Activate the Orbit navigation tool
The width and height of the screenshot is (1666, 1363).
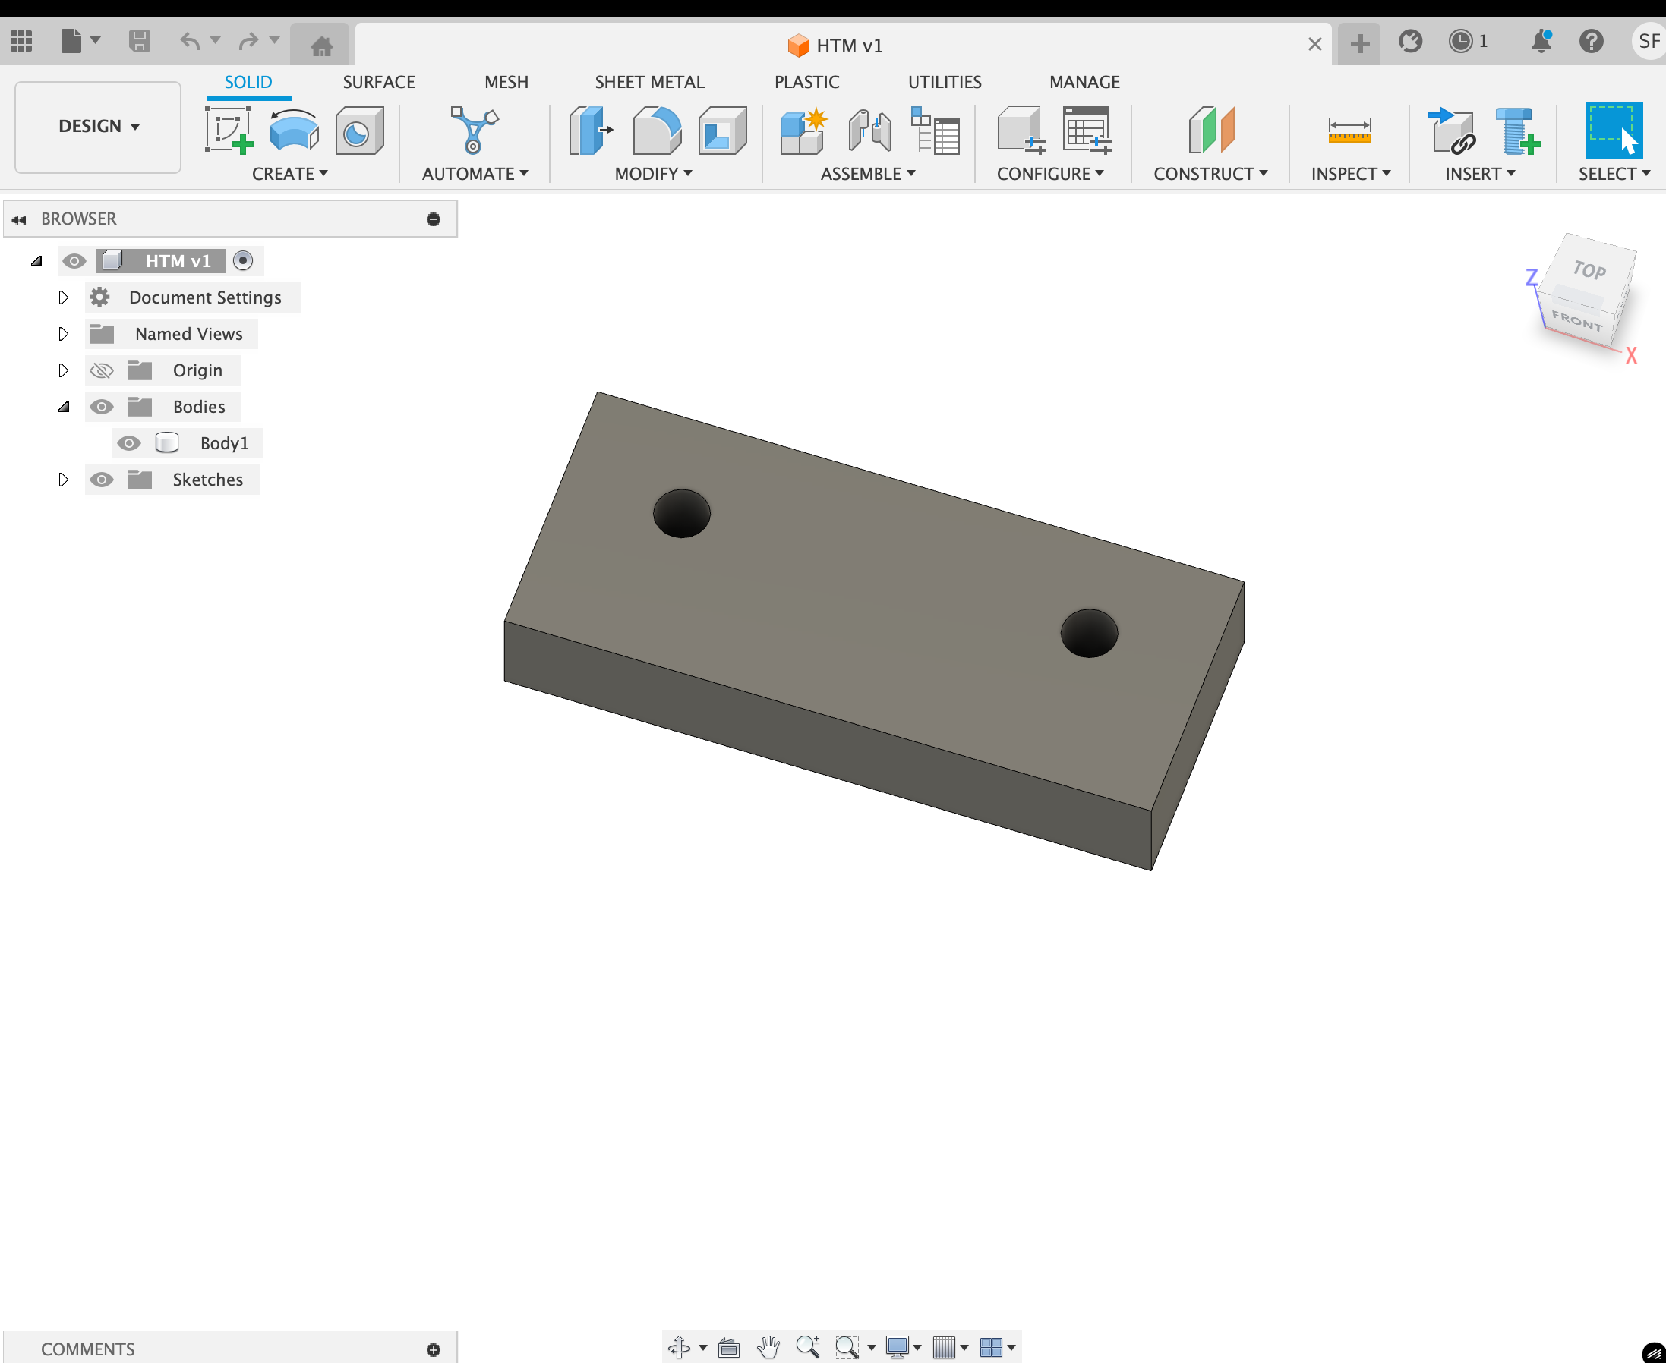pos(680,1347)
